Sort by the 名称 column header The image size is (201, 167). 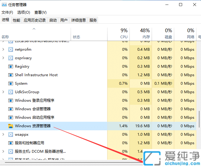tap(35, 34)
